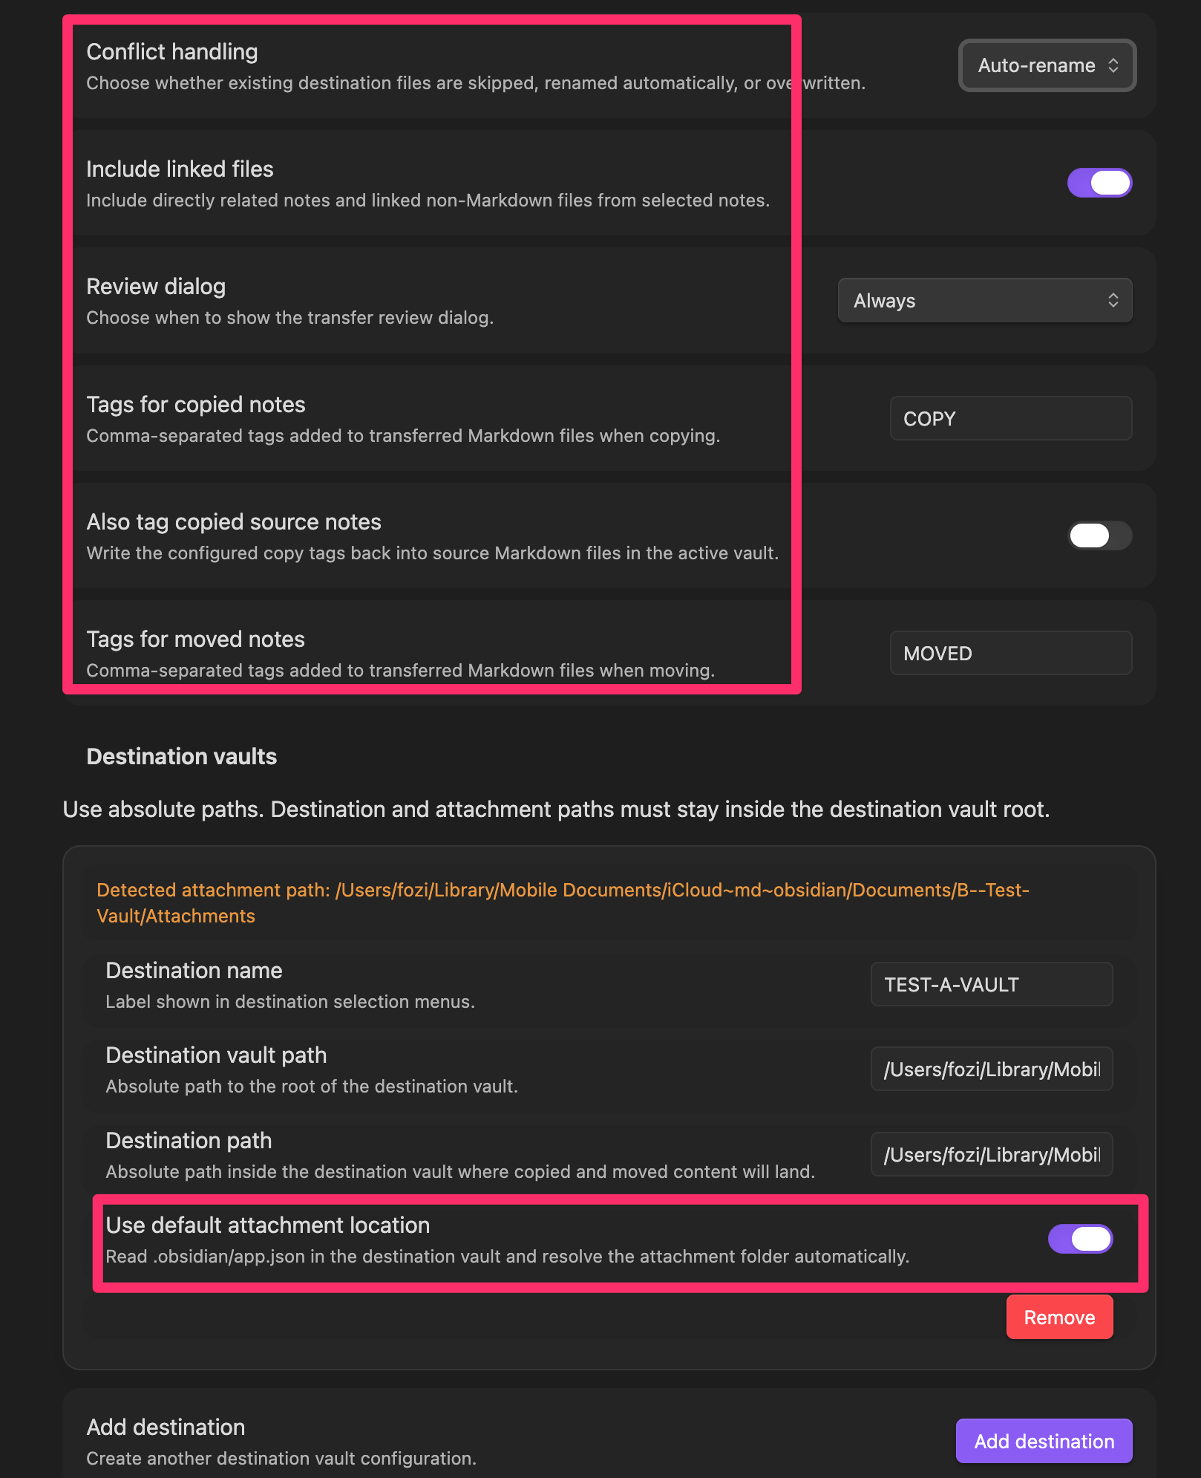The width and height of the screenshot is (1201, 1478).
Task: Click the up-down chevron in the Always selector
Action: click(1113, 300)
